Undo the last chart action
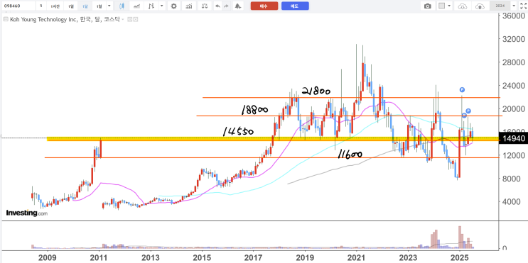528x263 pixels. click(x=217, y=6)
